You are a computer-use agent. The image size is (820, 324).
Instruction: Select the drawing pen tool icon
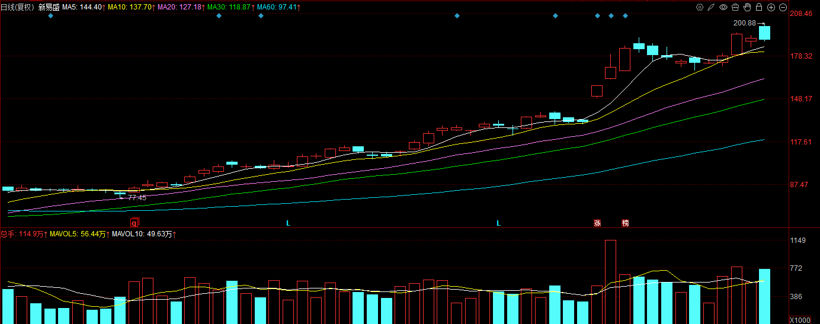coord(712,7)
